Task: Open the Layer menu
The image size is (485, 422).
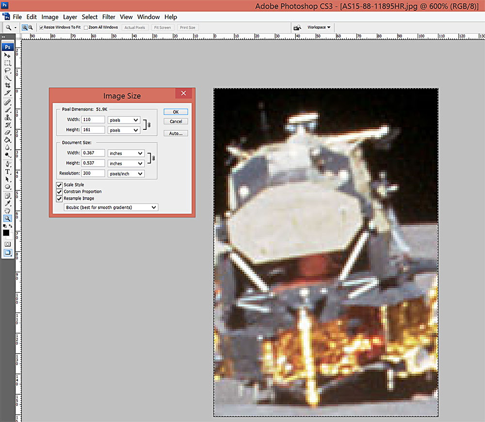Action: (x=70, y=17)
